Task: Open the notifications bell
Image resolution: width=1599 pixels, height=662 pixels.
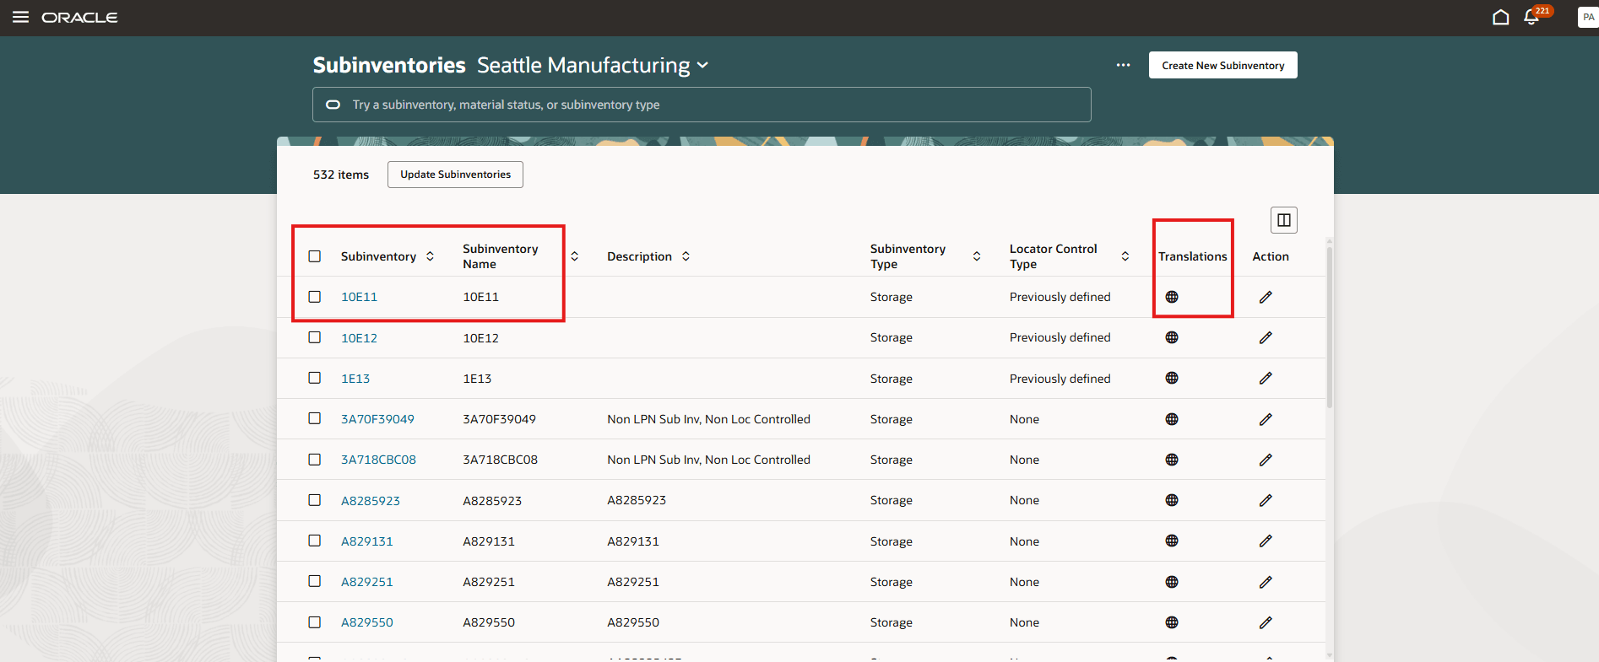Action: 1531,18
